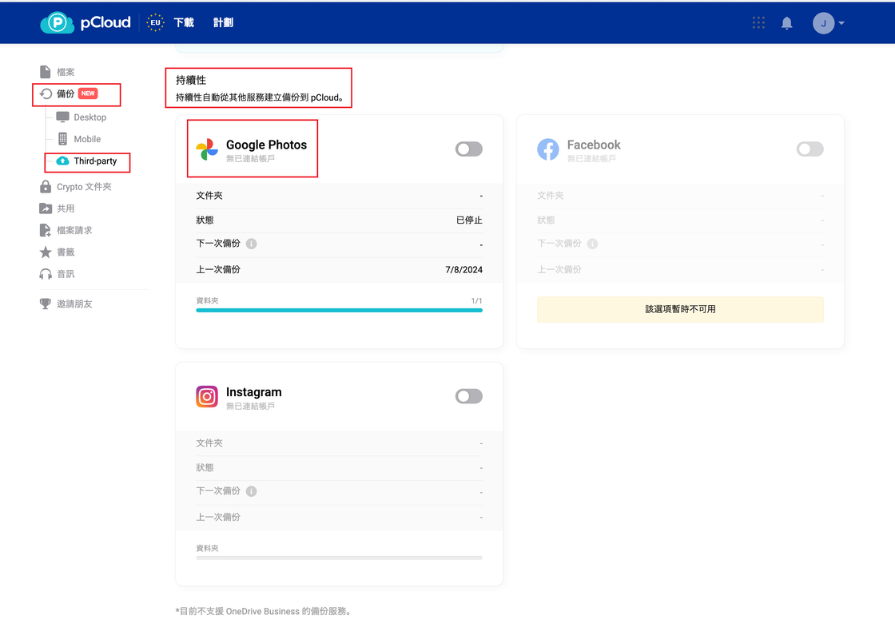
Task: Click the pCloud logo in header
Action: click(86, 23)
